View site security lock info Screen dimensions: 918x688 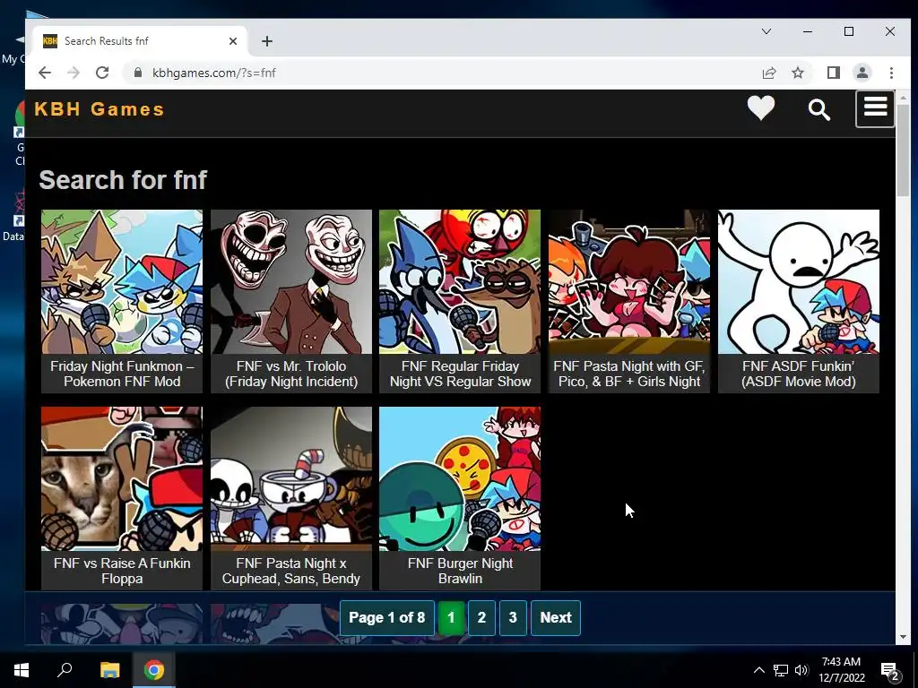(x=138, y=73)
